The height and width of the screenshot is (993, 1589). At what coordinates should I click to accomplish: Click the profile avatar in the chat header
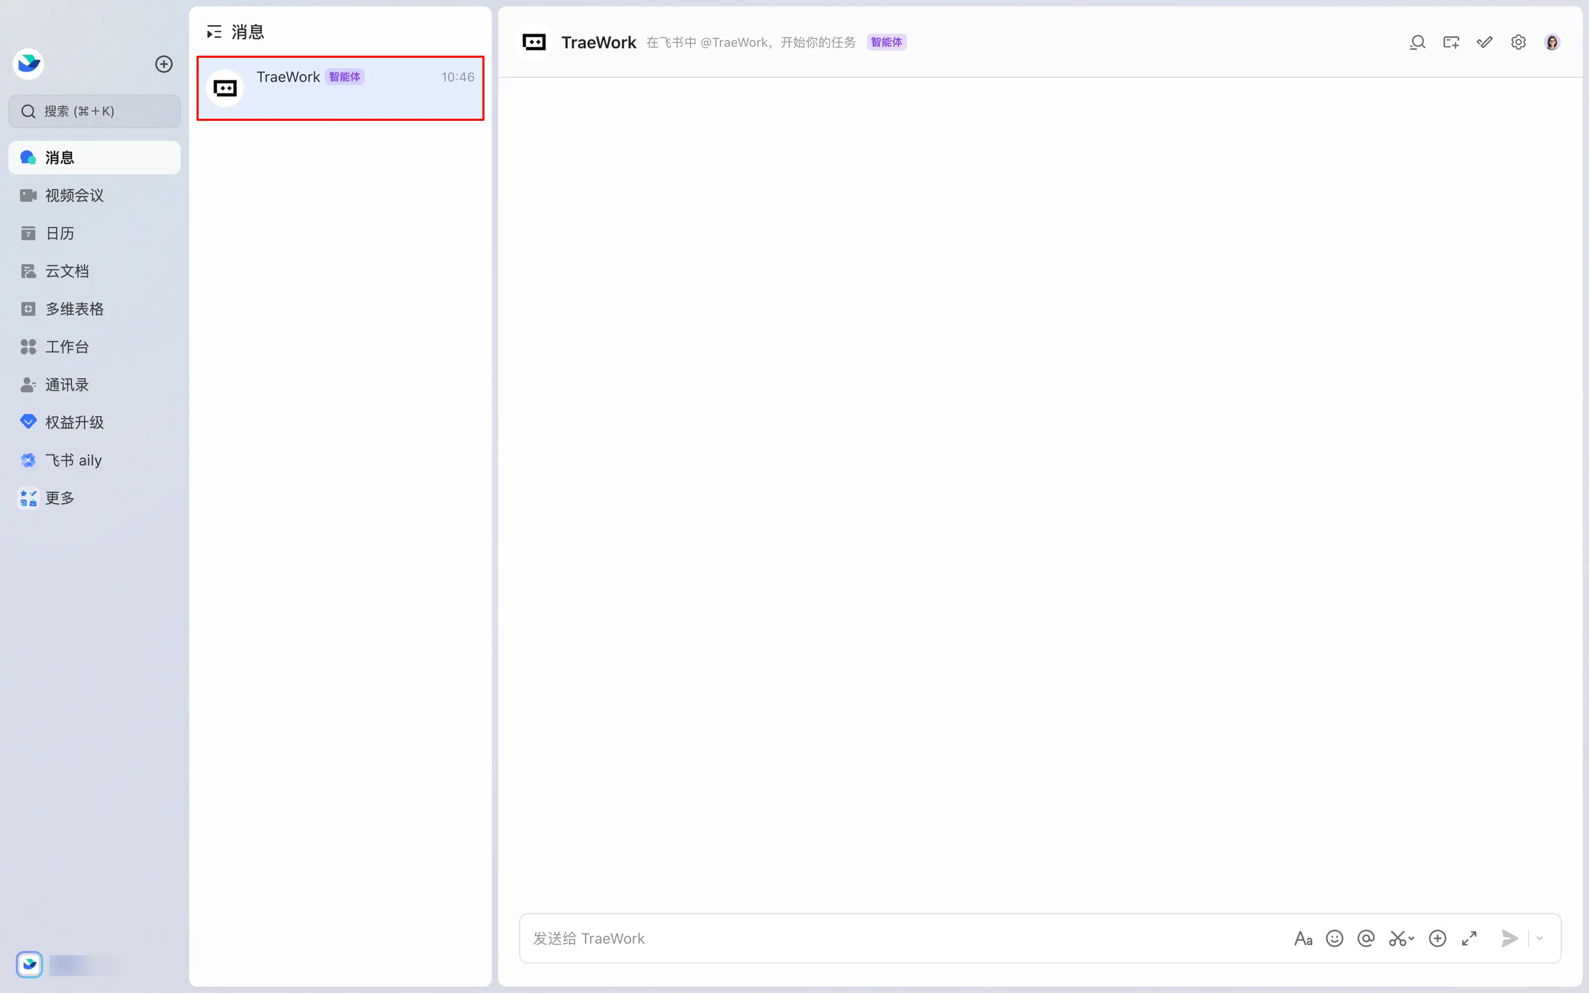1552,43
